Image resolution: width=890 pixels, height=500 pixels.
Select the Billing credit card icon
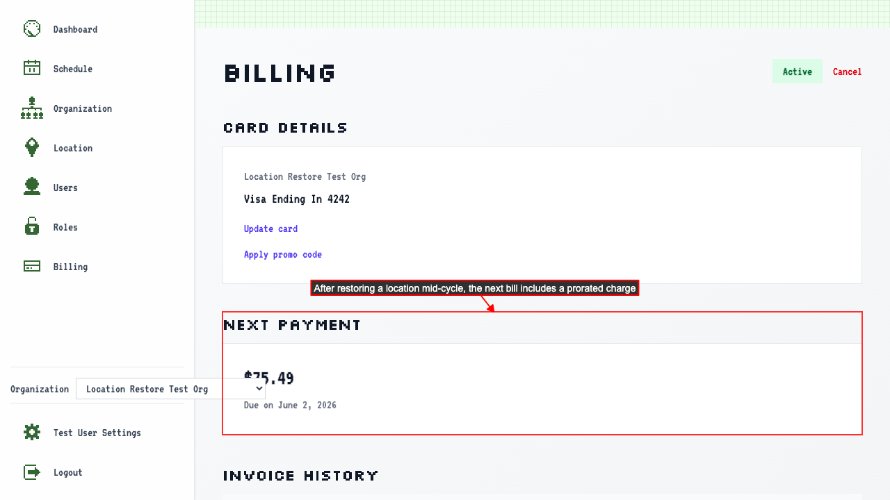point(32,266)
